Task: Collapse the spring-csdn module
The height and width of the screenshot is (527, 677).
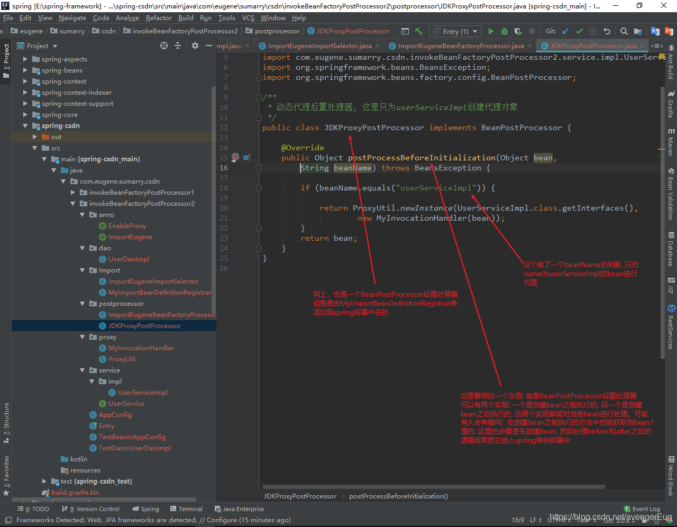Action: (25, 126)
